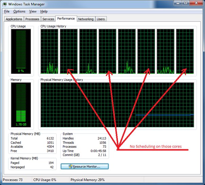Click the CPU Usage 0 % gauge

point(21,51)
